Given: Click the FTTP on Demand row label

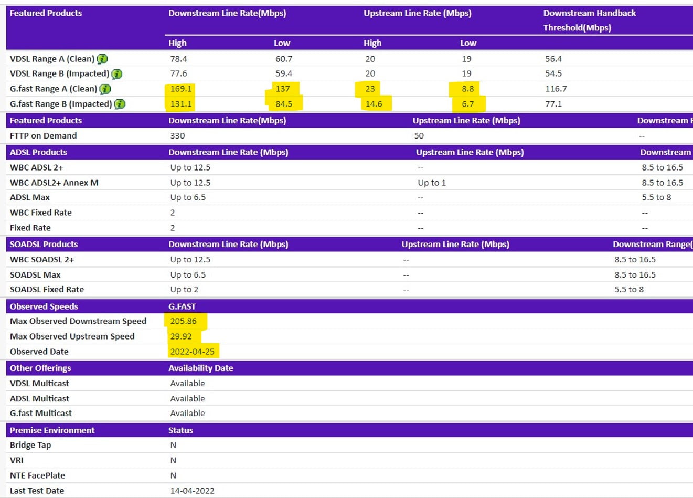Looking at the screenshot, I should click(43, 135).
